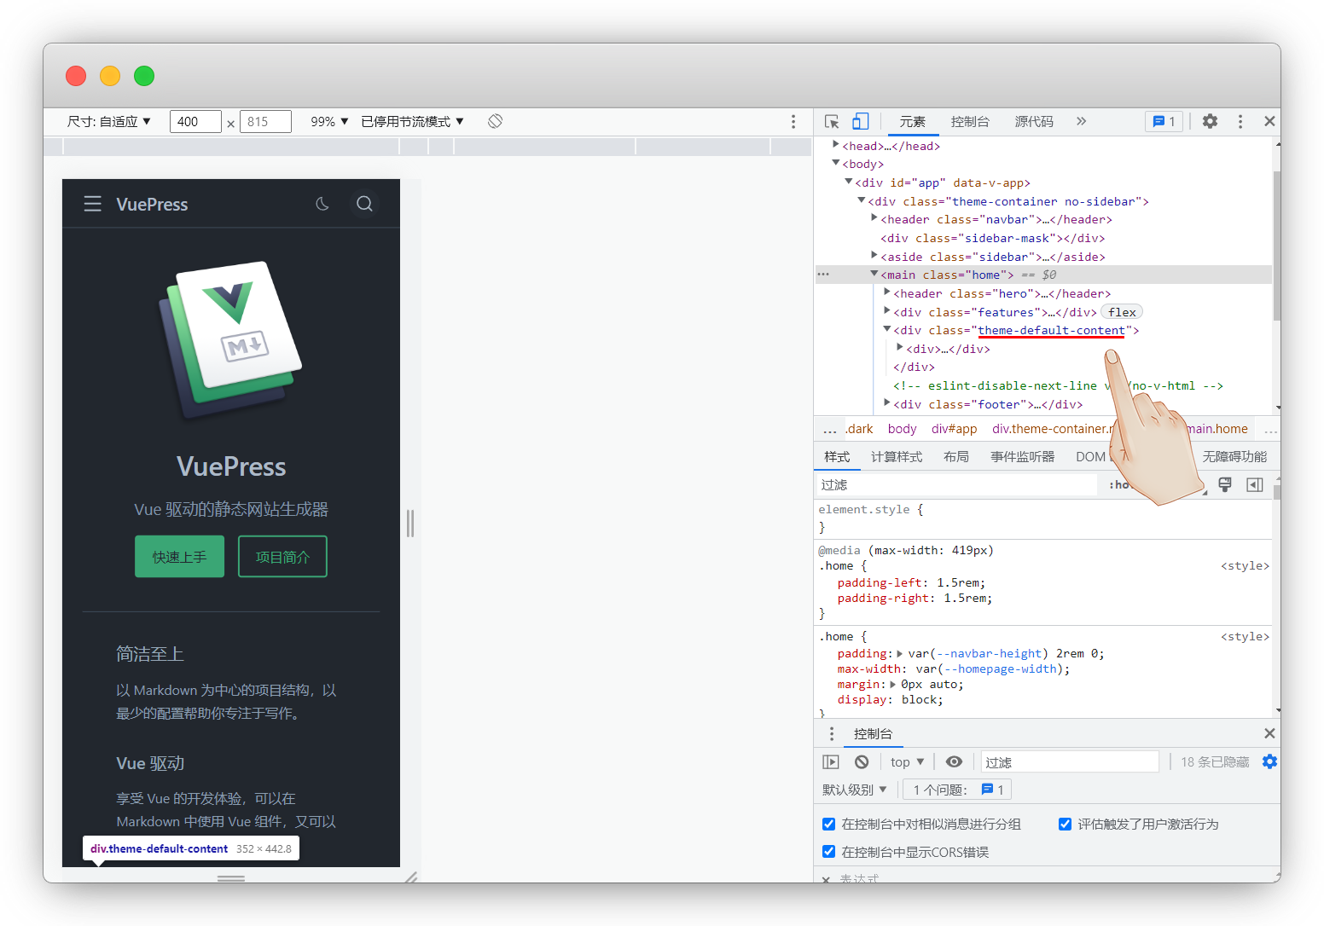The width and height of the screenshot is (1324, 926).
Task: Click the create live expression eye icon
Action: click(954, 761)
